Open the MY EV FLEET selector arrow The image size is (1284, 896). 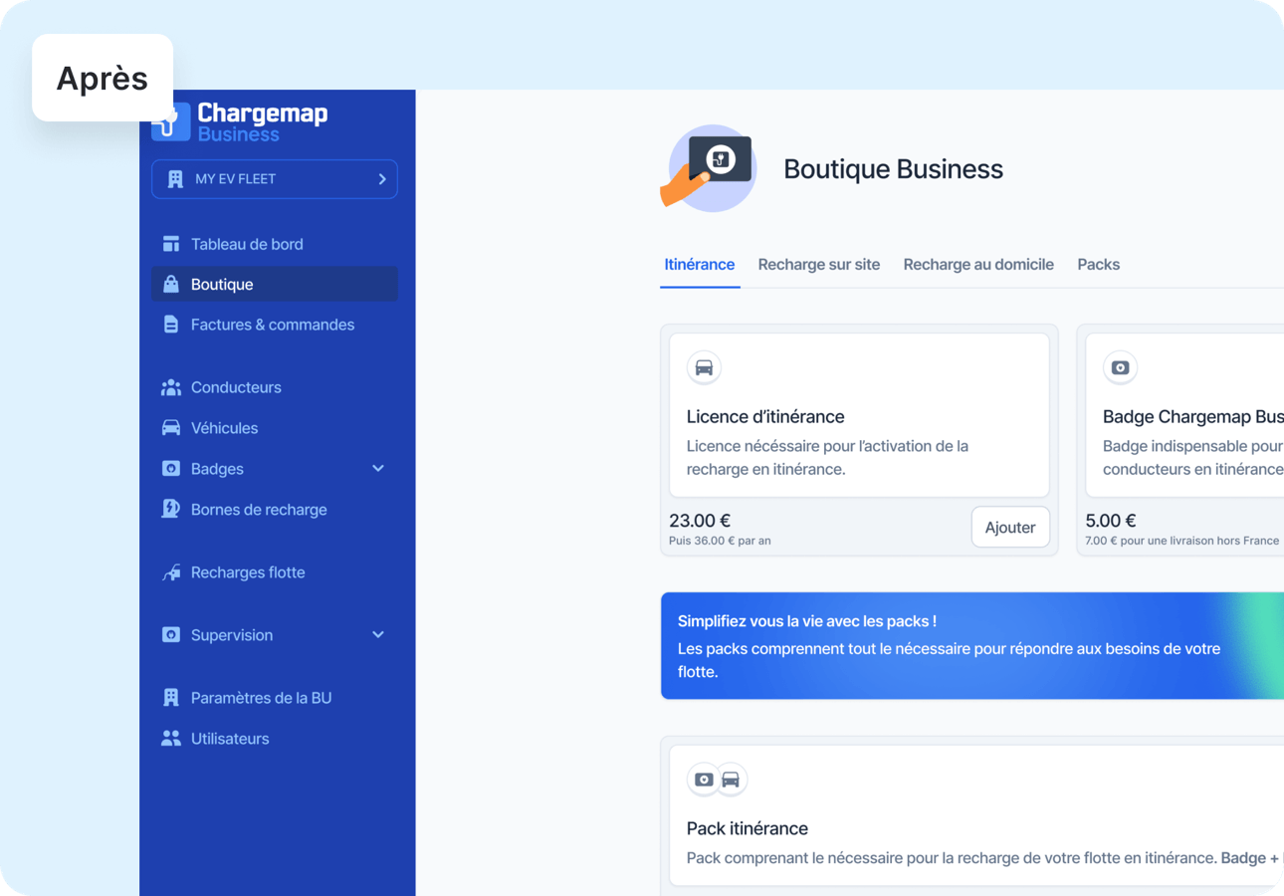382,179
